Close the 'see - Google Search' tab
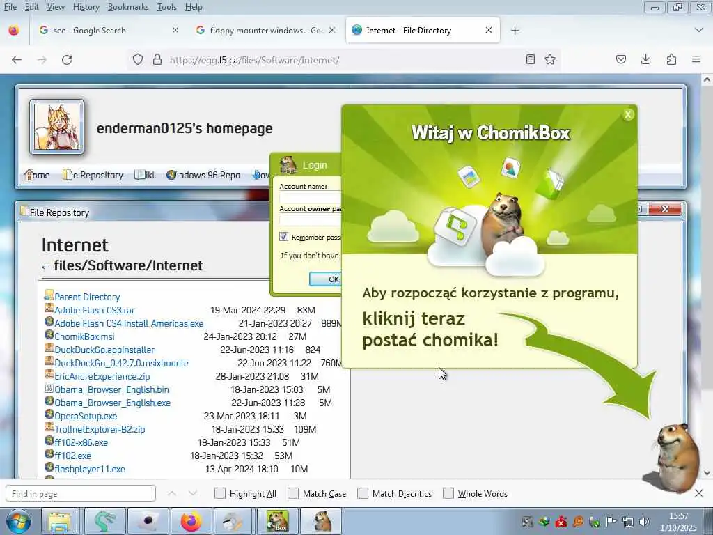Image resolution: width=713 pixels, height=535 pixels. click(x=175, y=30)
